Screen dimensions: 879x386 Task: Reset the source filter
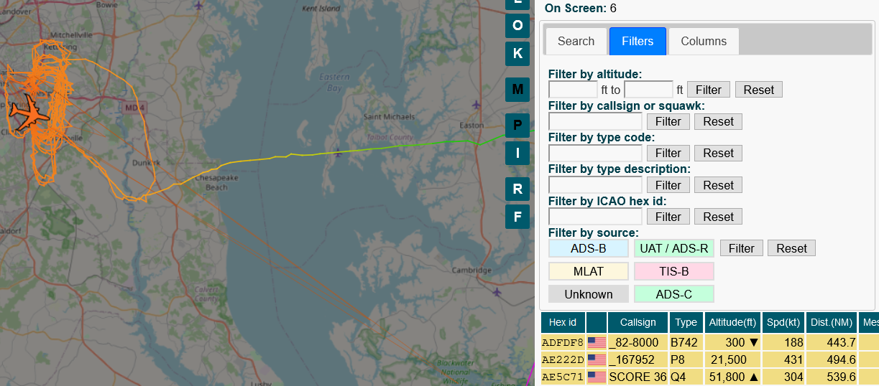tap(792, 248)
